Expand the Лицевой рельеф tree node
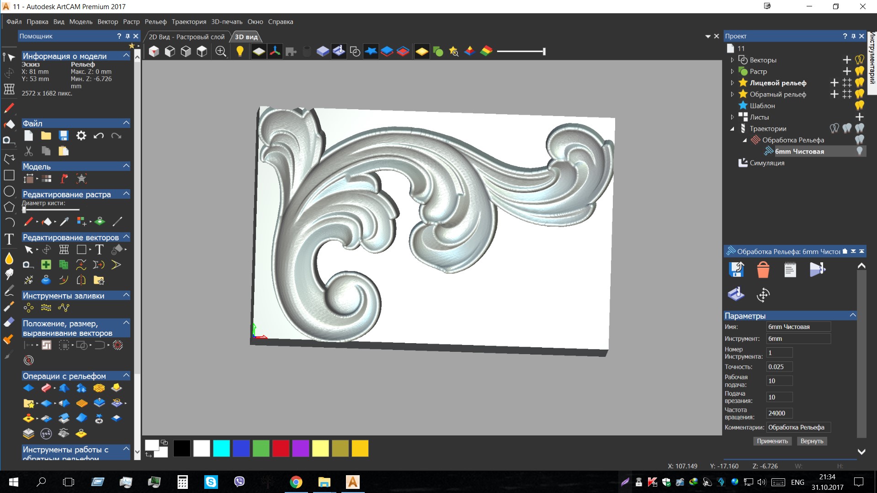Image resolution: width=877 pixels, height=493 pixels. (732, 83)
